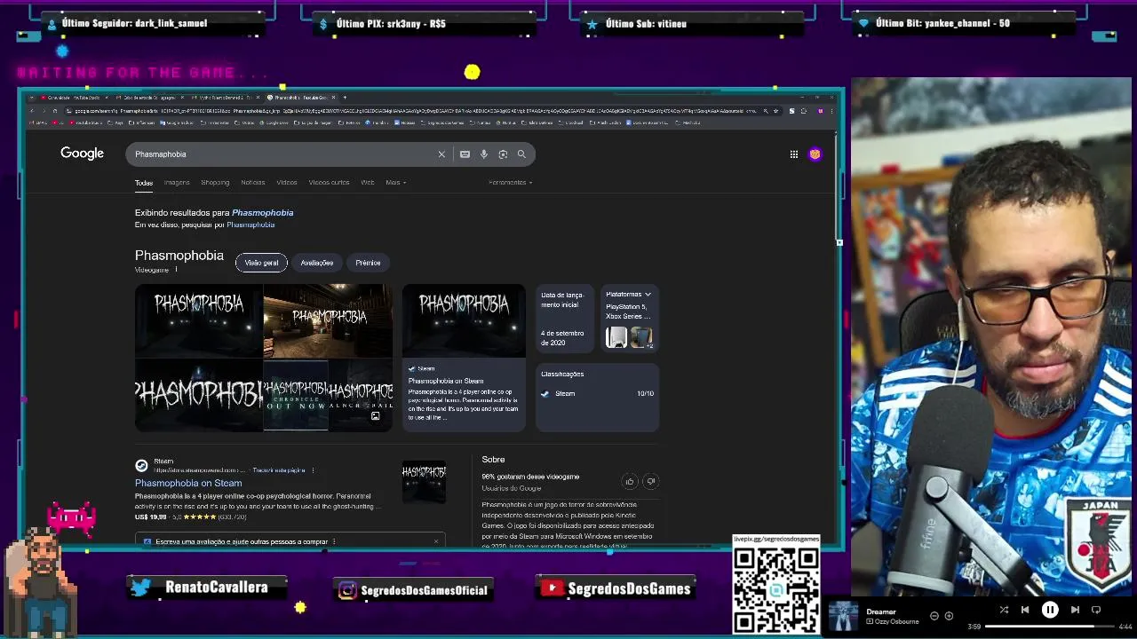Viewport: 1137px width, 639px height.
Task: Open the Steam result favicon
Action: click(x=141, y=465)
